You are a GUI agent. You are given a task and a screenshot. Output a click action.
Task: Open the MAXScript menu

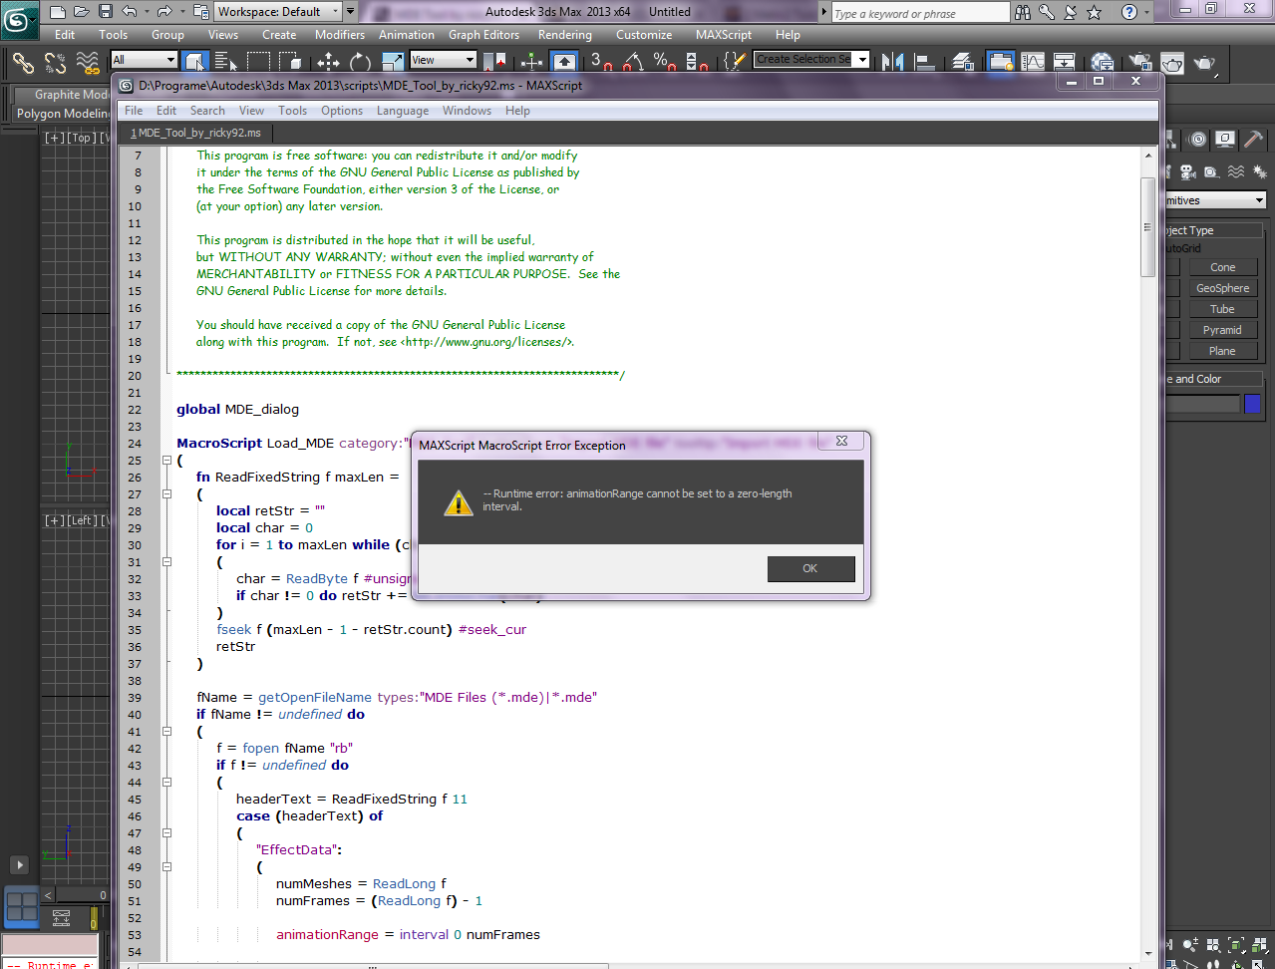point(723,35)
